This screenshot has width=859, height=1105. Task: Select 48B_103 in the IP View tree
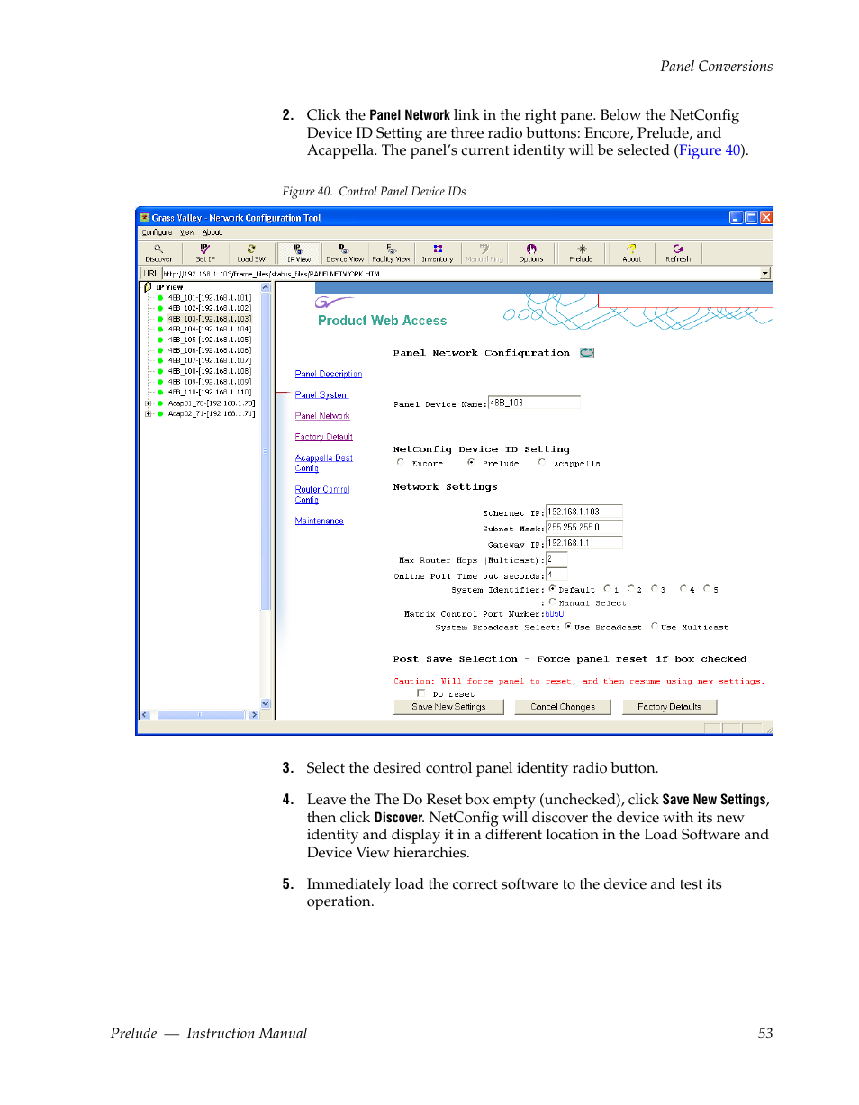209,319
